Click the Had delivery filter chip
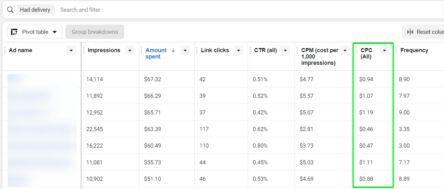444x189 pixels. pos(35,10)
